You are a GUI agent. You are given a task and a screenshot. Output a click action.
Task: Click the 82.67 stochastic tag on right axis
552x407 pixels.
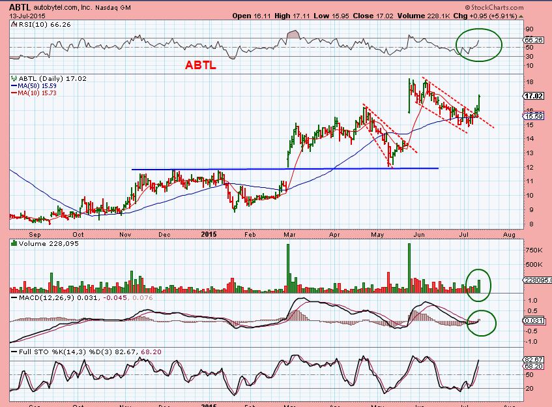coord(534,360)
